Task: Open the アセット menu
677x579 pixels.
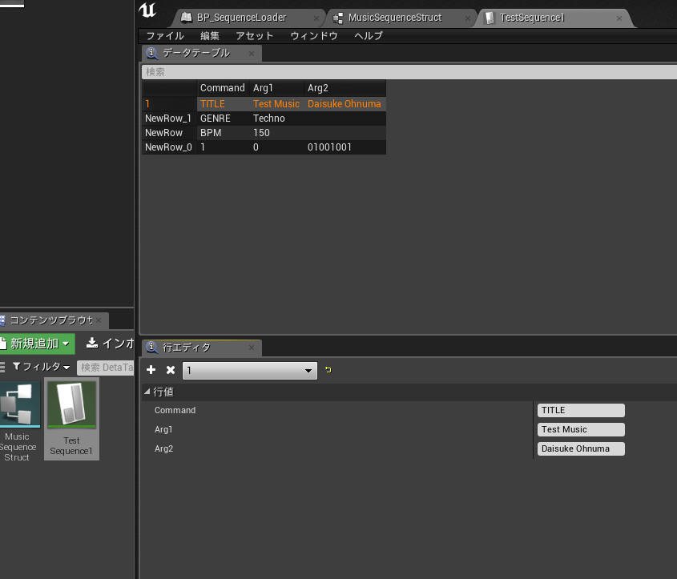Action: pos(255,36)
